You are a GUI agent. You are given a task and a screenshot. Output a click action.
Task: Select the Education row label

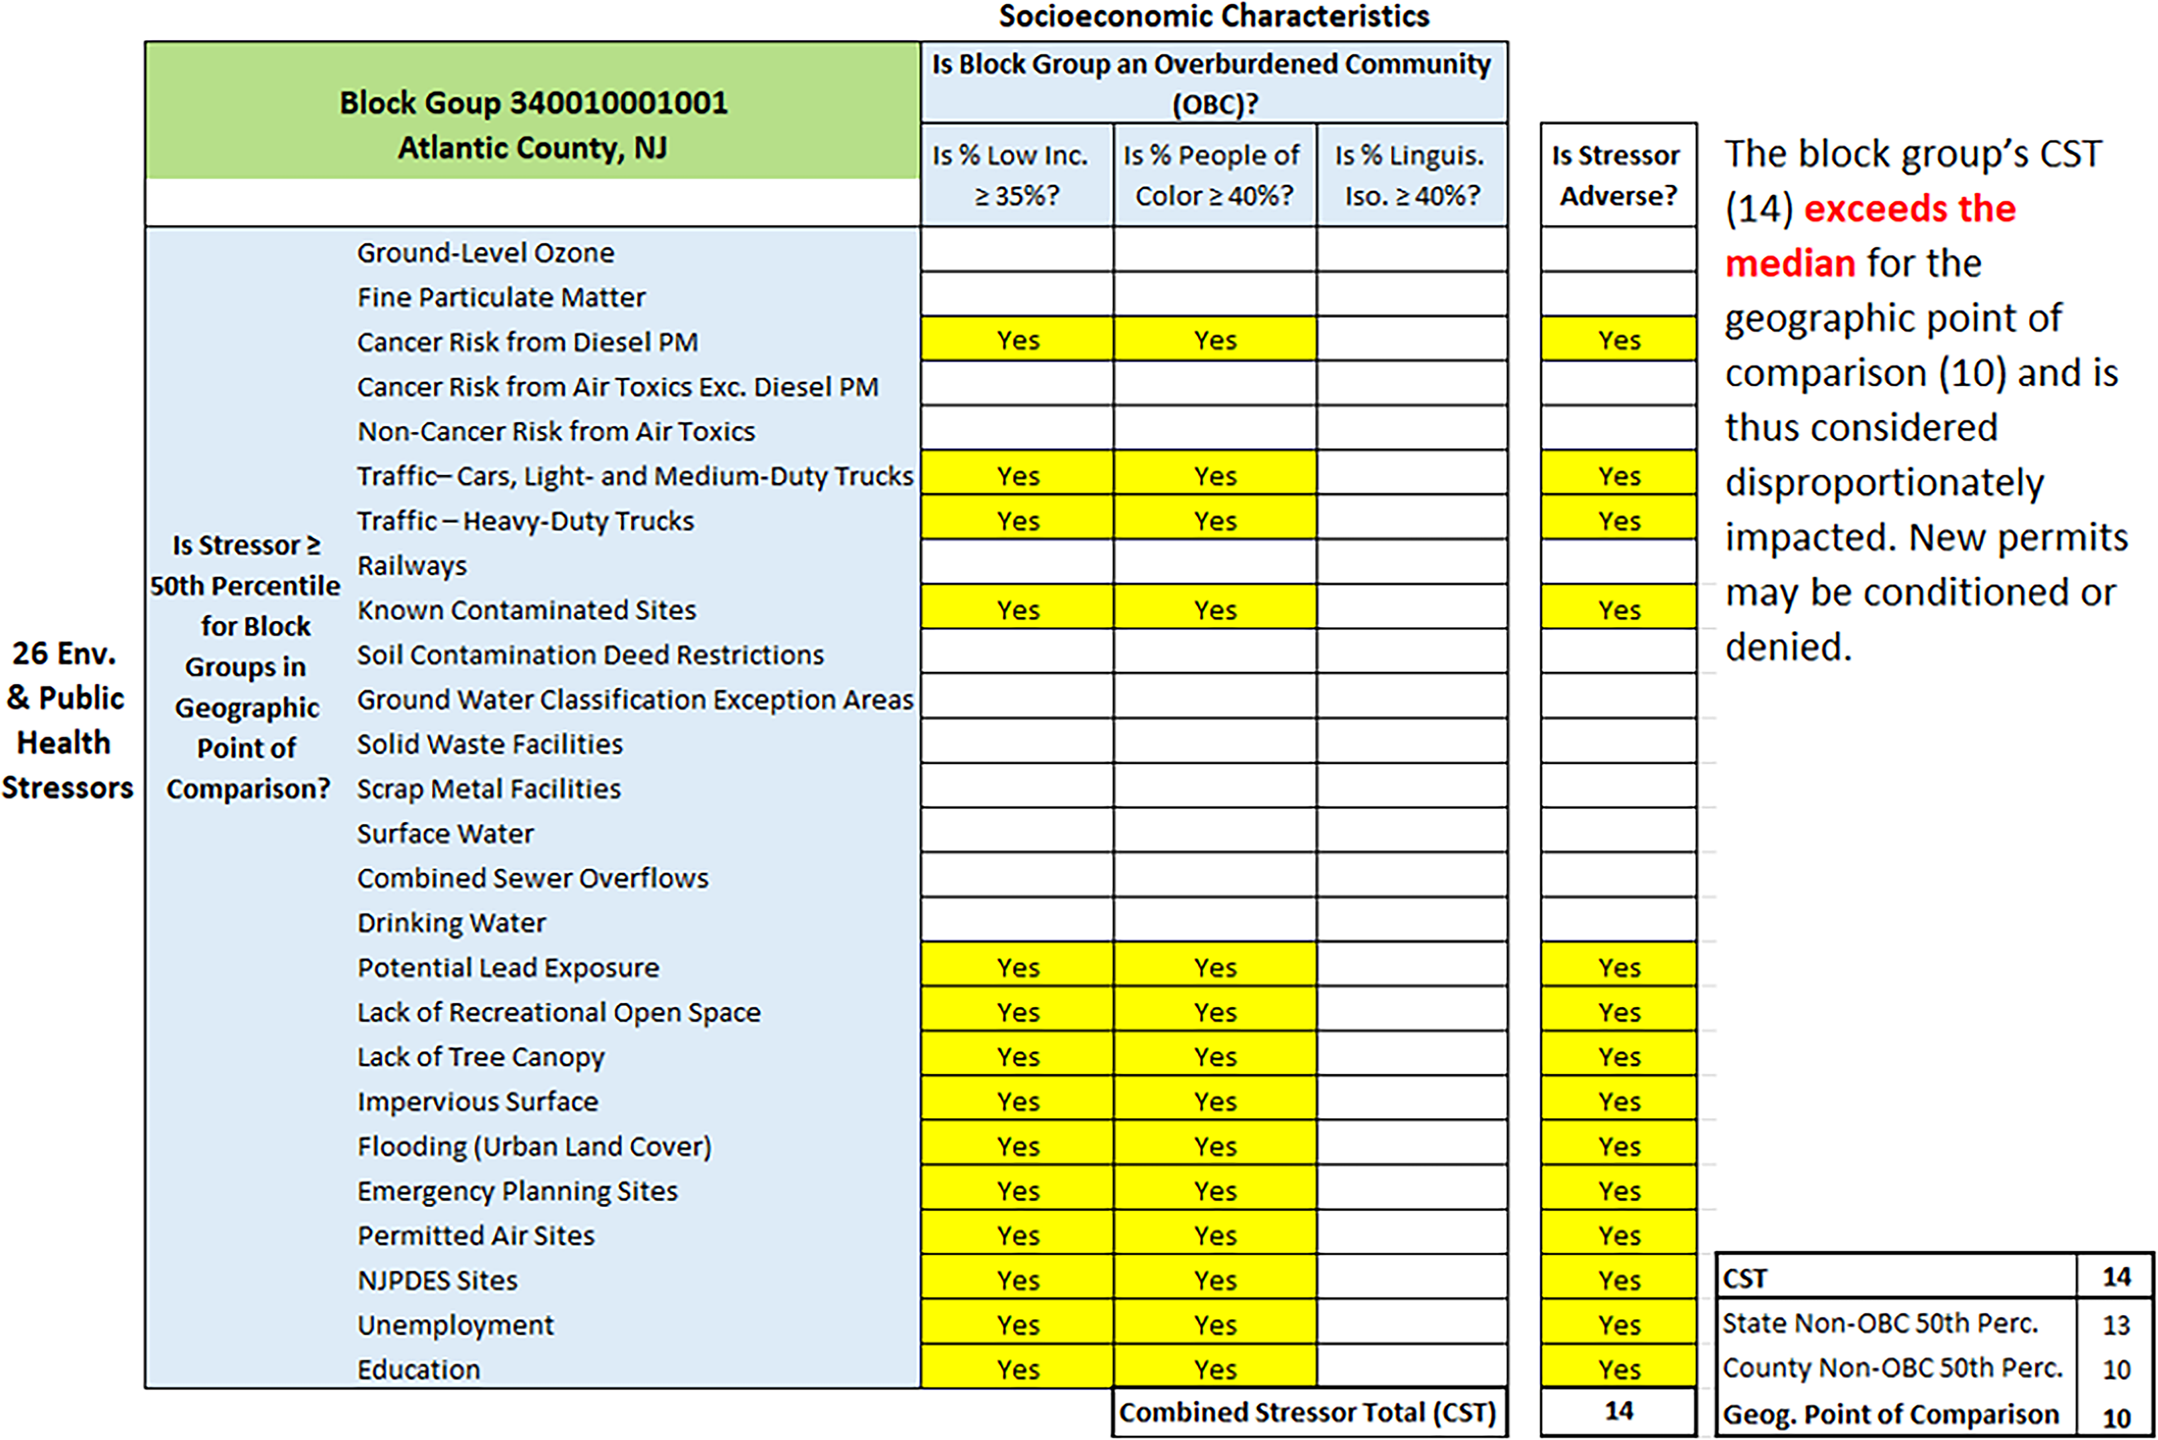[x=419, y=1369]
